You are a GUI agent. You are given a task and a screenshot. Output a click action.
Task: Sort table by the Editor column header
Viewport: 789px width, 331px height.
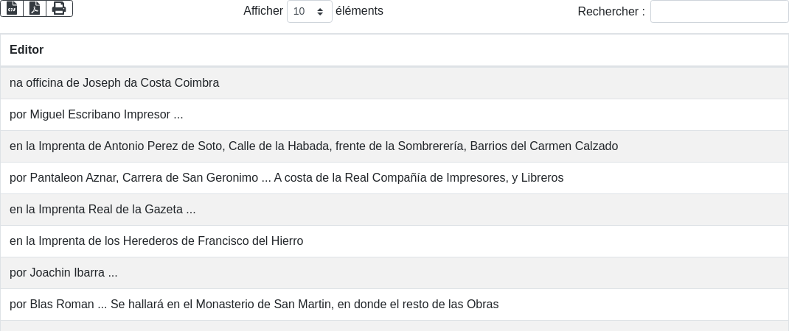tap(27, 50)
